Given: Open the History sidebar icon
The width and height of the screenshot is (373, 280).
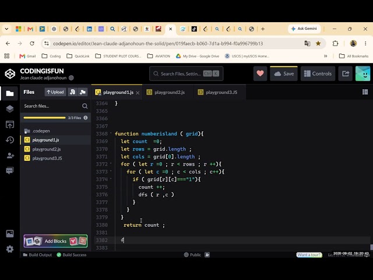Looking at the screenshot, I should tap(9, 140).
